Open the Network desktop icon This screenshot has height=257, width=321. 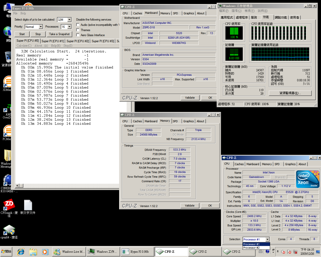click(x=8, y=34)
